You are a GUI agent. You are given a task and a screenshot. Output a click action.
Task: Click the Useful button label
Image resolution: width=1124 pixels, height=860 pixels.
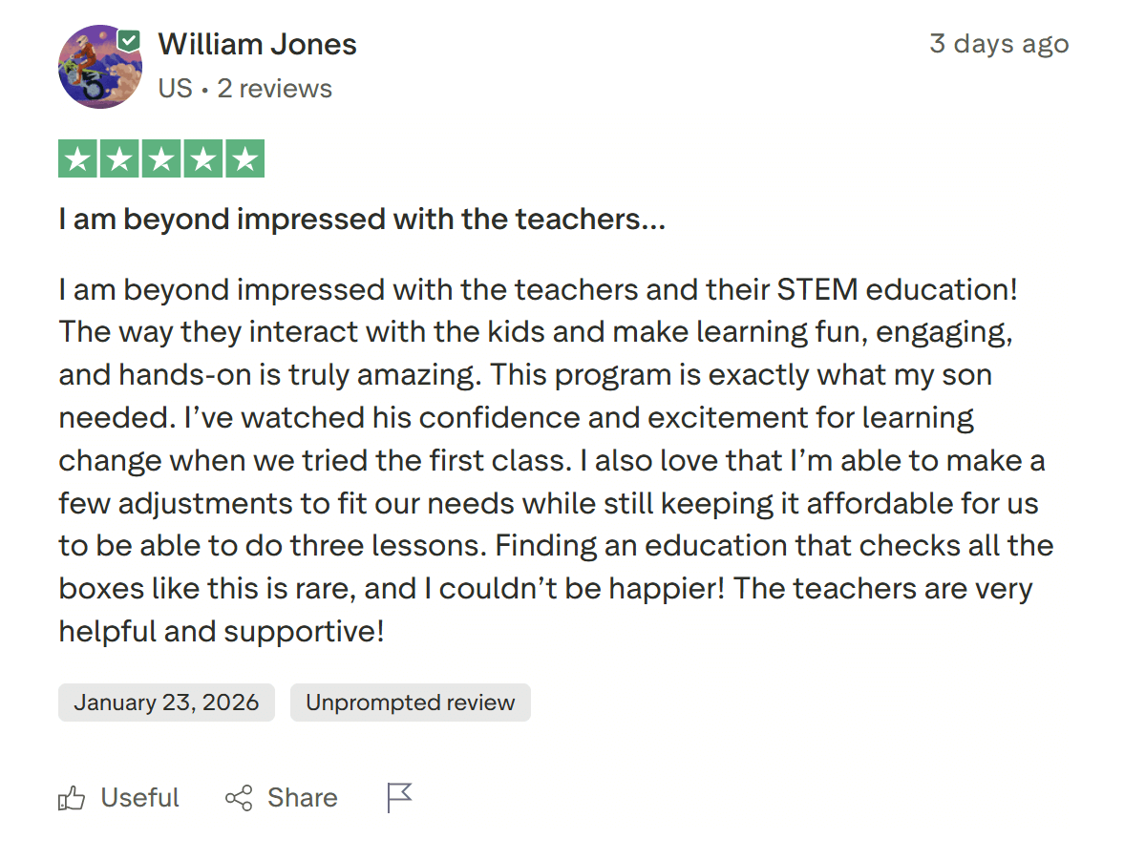[139, 798]
